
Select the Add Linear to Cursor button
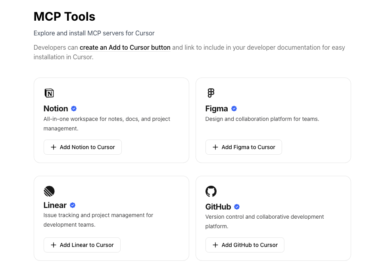(x=82, y=245)
